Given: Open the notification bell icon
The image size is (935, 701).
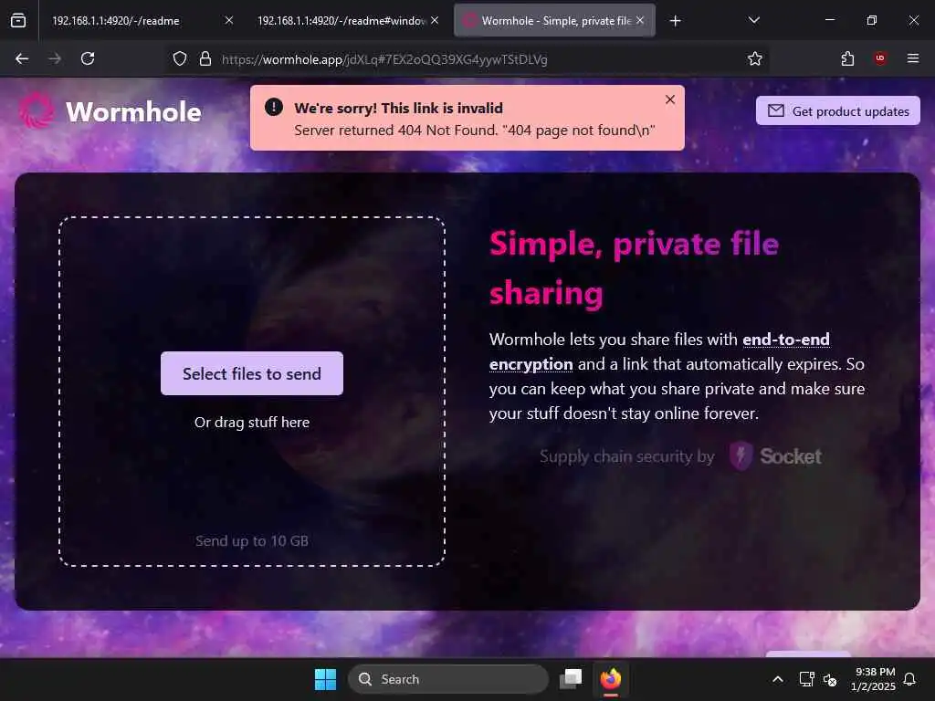Looking at the screenshot, I should click(x=910, y=679).
